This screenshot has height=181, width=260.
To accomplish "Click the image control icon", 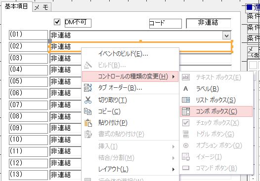I will point(186,157).
